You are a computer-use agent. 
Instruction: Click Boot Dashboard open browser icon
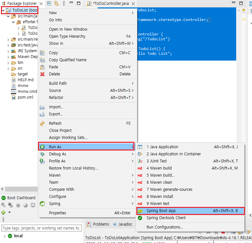(25, 205)
